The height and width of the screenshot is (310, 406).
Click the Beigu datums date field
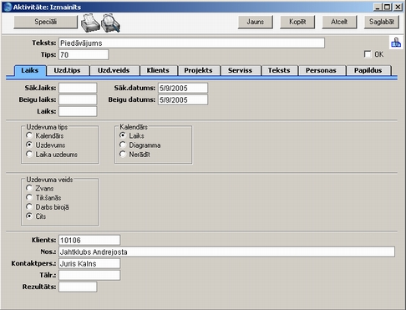183,99
